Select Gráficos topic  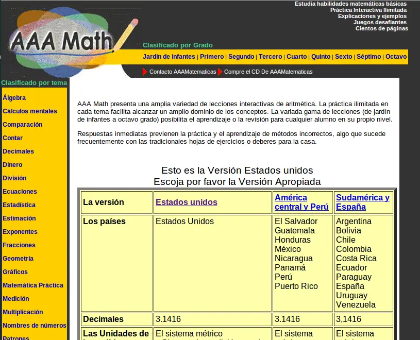[x=15, y=271]
